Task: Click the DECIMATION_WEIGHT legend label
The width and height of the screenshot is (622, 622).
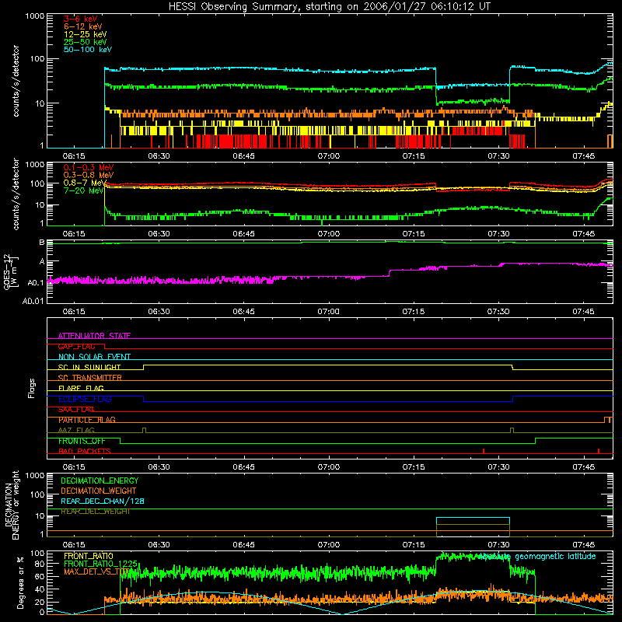Action: [x=99, y=491]
